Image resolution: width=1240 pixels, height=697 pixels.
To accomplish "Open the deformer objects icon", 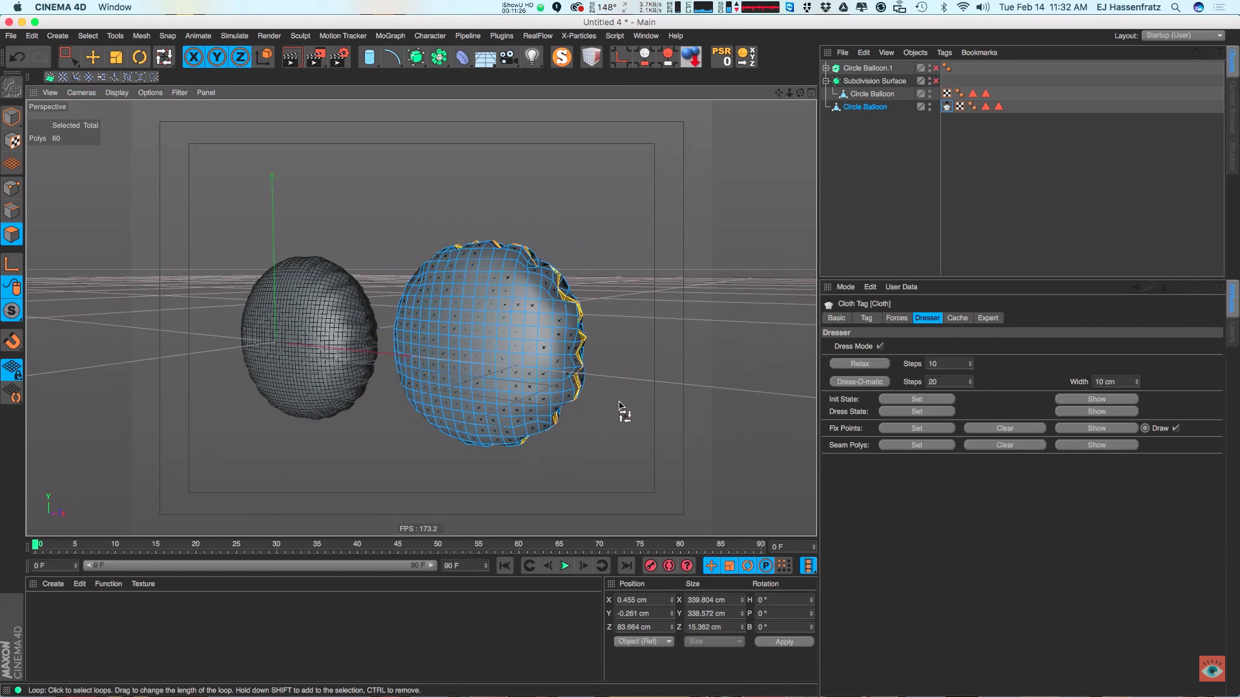I will 462,57.
